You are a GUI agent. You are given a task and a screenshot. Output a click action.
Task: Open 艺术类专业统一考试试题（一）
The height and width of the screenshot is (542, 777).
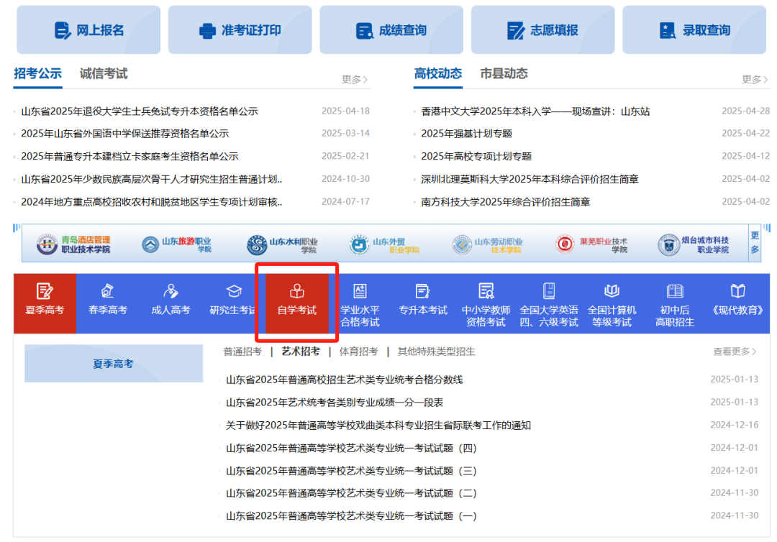coord(351,516)
